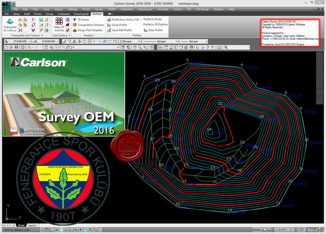Click the Draw Profile tool
Viewport: 326px width, 234px height.
(x=153, y=30)
